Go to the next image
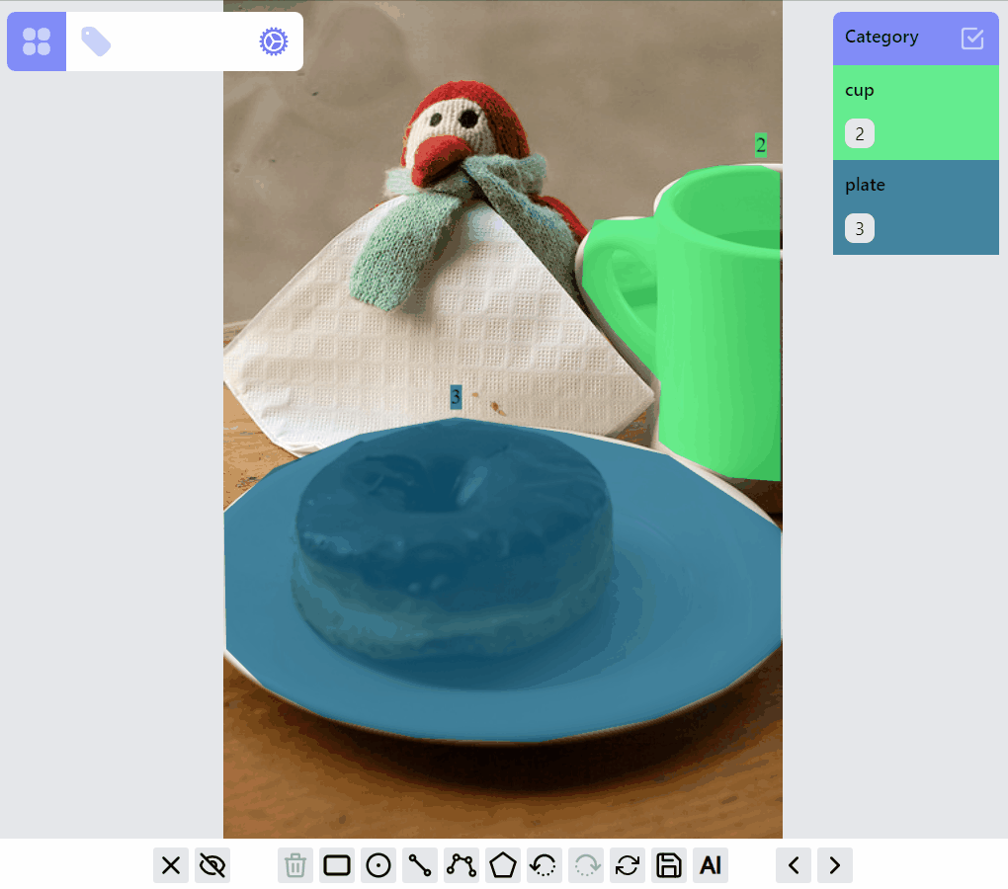Screen dimensions: 1008x889 (835, 865)
